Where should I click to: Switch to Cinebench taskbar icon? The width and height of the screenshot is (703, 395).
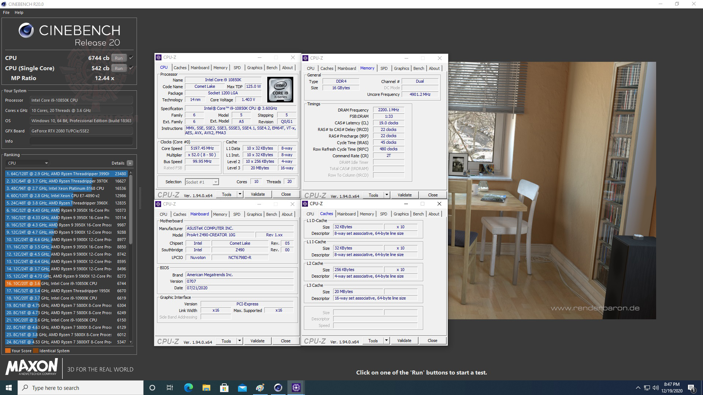pos(278,388)
